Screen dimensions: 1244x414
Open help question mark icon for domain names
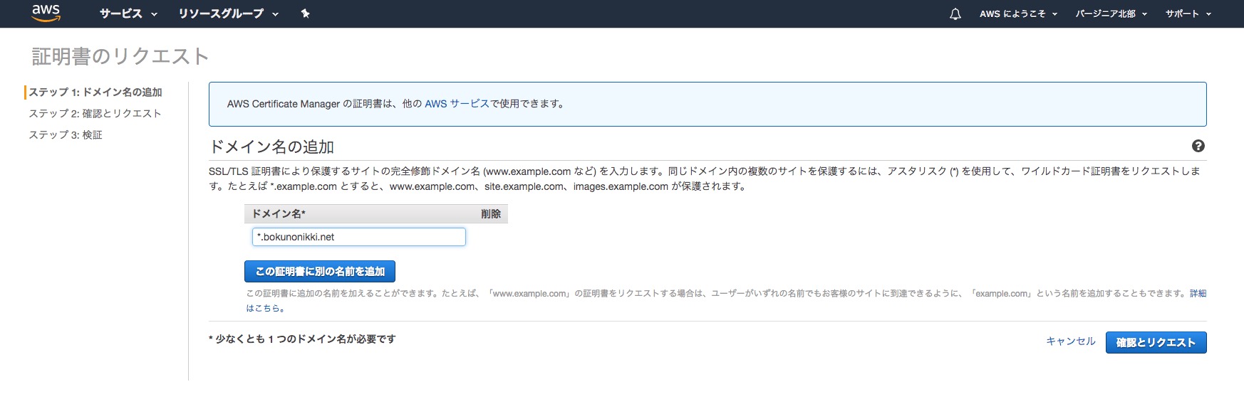point(1198,146)
